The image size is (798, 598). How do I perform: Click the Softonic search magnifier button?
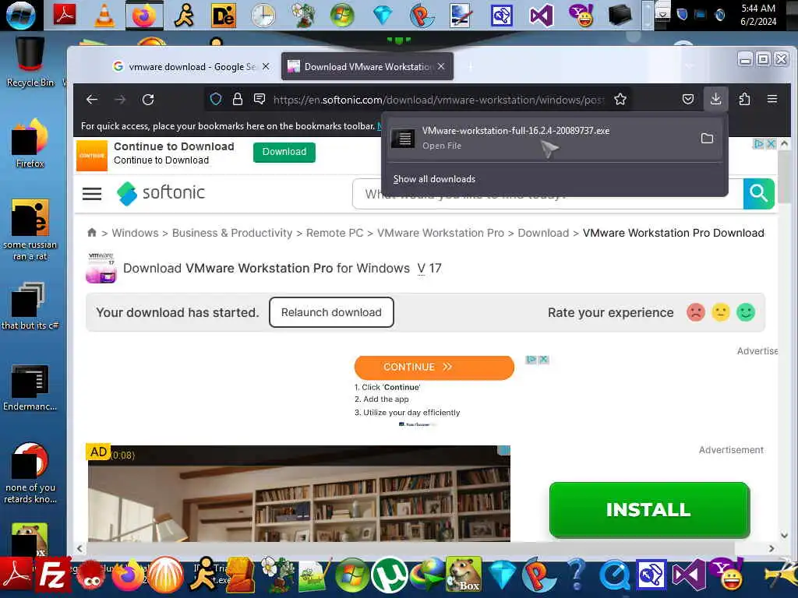click(758, 194)
